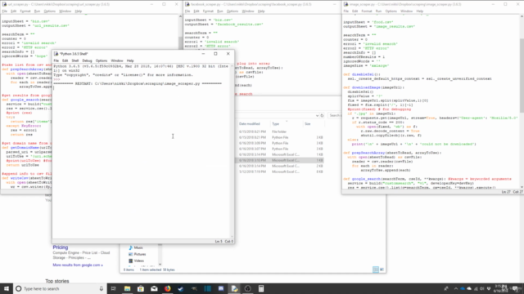Screen dimensions: 524x294
Task: Open the action center notification icon
Action: (x=516, y=288)
